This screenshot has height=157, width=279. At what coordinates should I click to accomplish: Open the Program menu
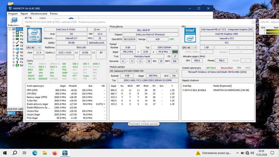click(x=13, y=13)
